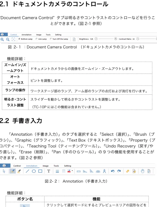Select the active Annotation tab above drawing tools
This screenshot has width=157, height=207.
(x=32, y=166)
